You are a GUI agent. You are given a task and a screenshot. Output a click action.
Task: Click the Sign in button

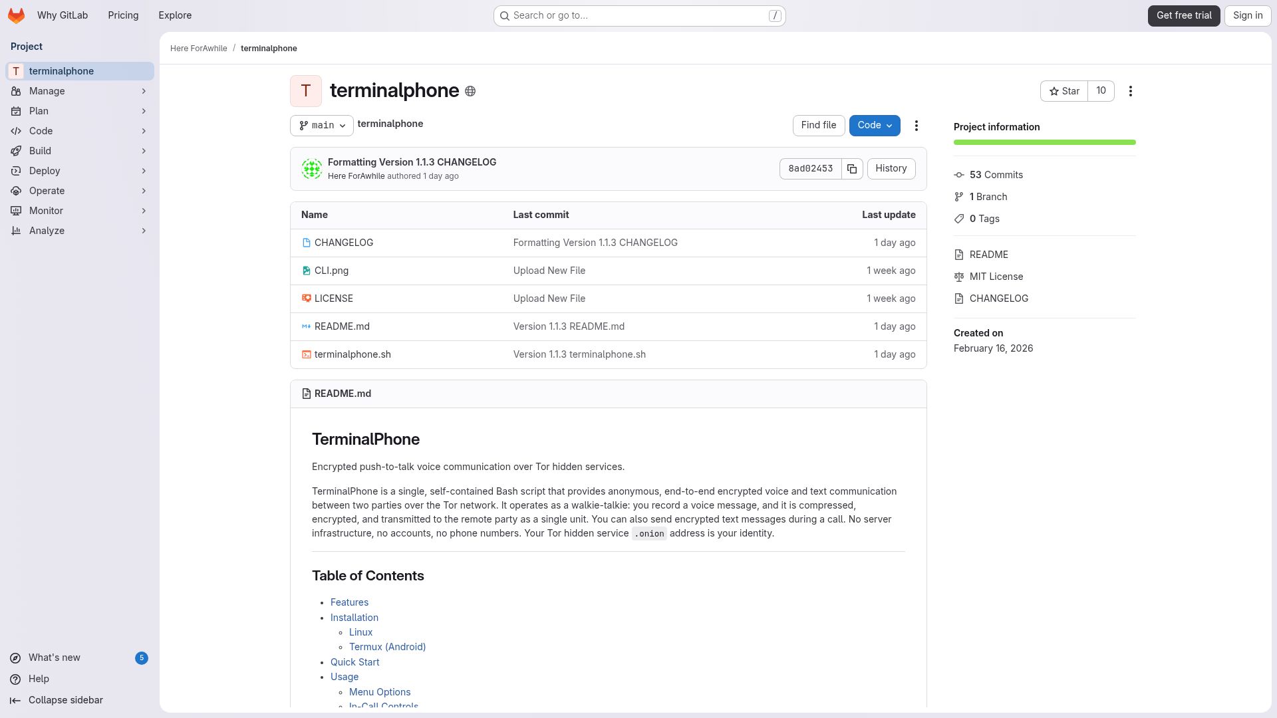[x=1248, y=15]
